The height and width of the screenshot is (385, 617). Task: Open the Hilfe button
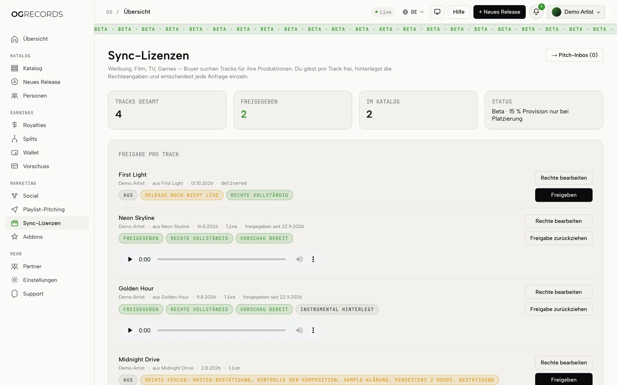[x=459, y=12]
